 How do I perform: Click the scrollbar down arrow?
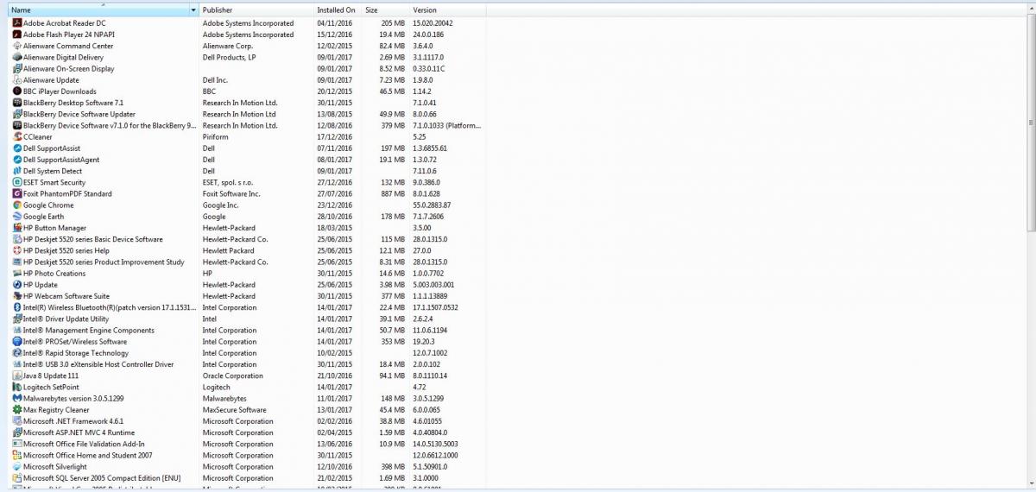pos(1031,484)
